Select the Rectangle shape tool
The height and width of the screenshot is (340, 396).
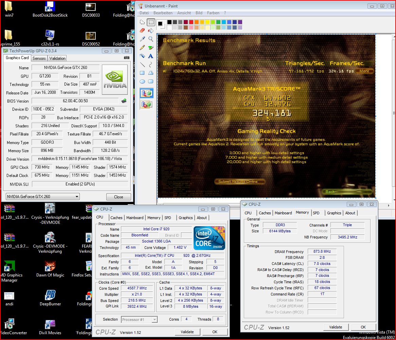(x=142, y=73)
